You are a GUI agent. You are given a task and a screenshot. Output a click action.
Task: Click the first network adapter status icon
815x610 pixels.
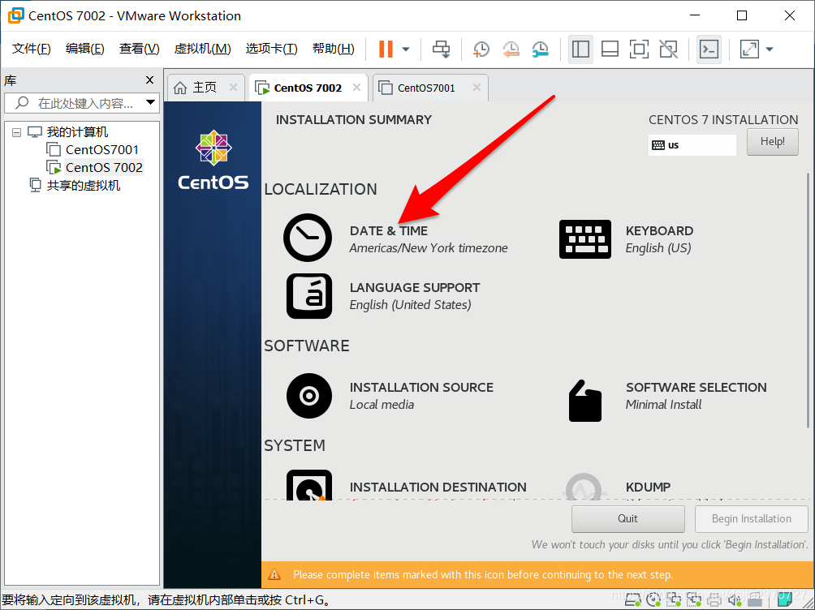click(x=674, y=600)
